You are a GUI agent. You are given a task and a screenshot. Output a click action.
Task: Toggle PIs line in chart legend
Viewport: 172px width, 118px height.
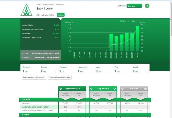(132, 21)
